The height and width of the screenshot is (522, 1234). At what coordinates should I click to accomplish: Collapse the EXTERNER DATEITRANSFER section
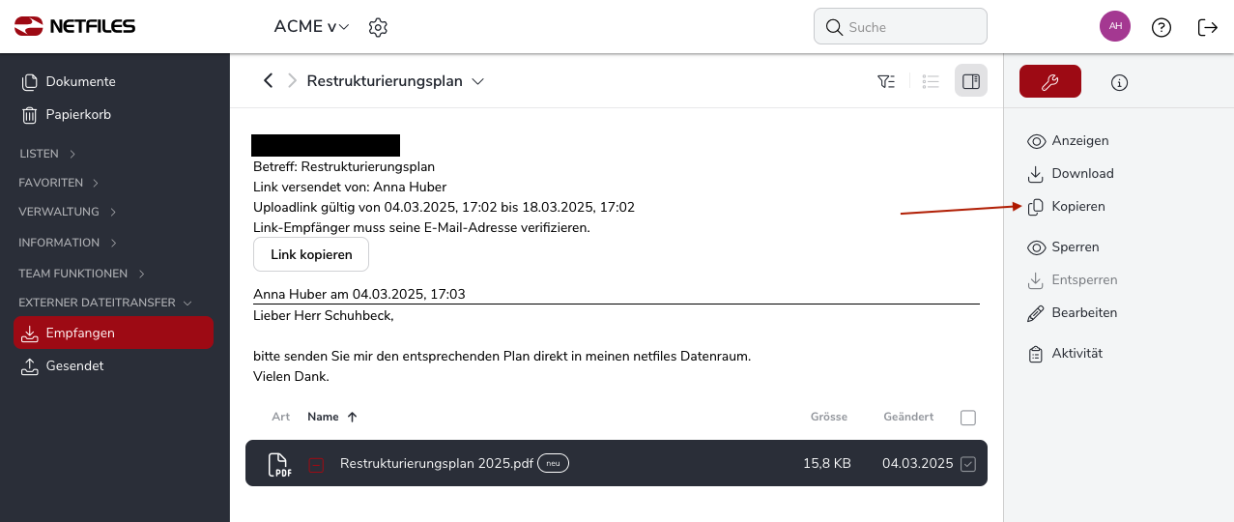pyautogui.click(x=105, y=303)
